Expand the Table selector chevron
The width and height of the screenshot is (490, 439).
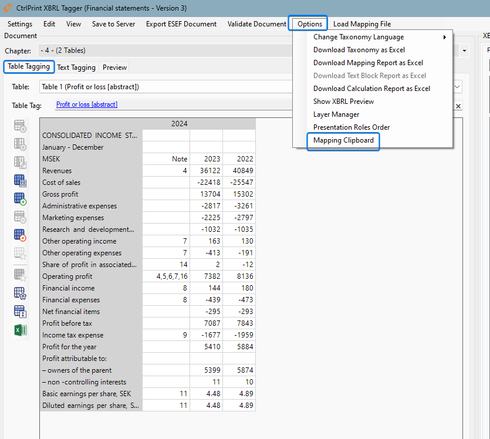[x=457, y=86]
